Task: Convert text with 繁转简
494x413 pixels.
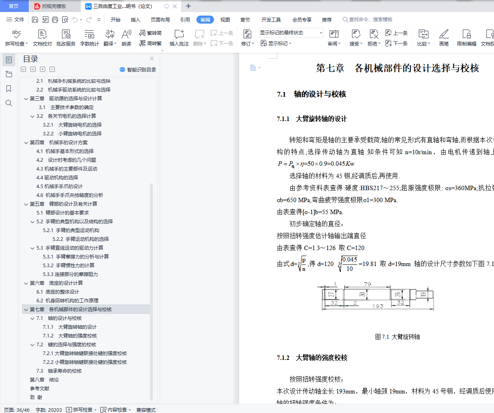Action: click(x=150, y=33)
